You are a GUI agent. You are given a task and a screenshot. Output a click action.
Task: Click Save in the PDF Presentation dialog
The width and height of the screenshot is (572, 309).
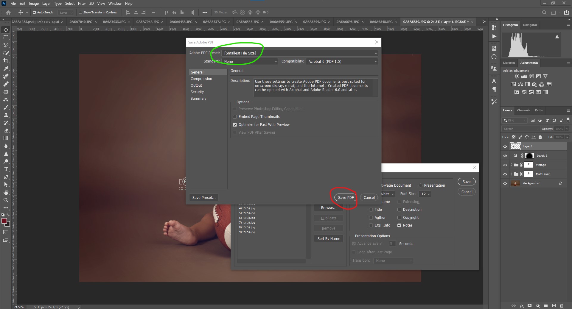point(467,182)
